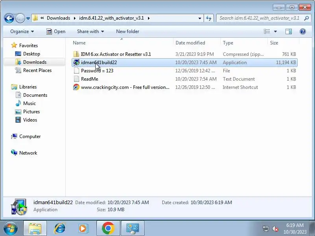The width and height of the screenshot is (315, 236).
Task: Click the Change your view icon
Action: click(267, 31)
